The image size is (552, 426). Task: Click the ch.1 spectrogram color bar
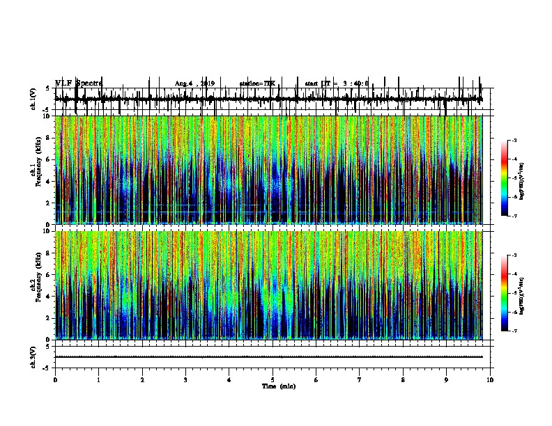(504, 177)
